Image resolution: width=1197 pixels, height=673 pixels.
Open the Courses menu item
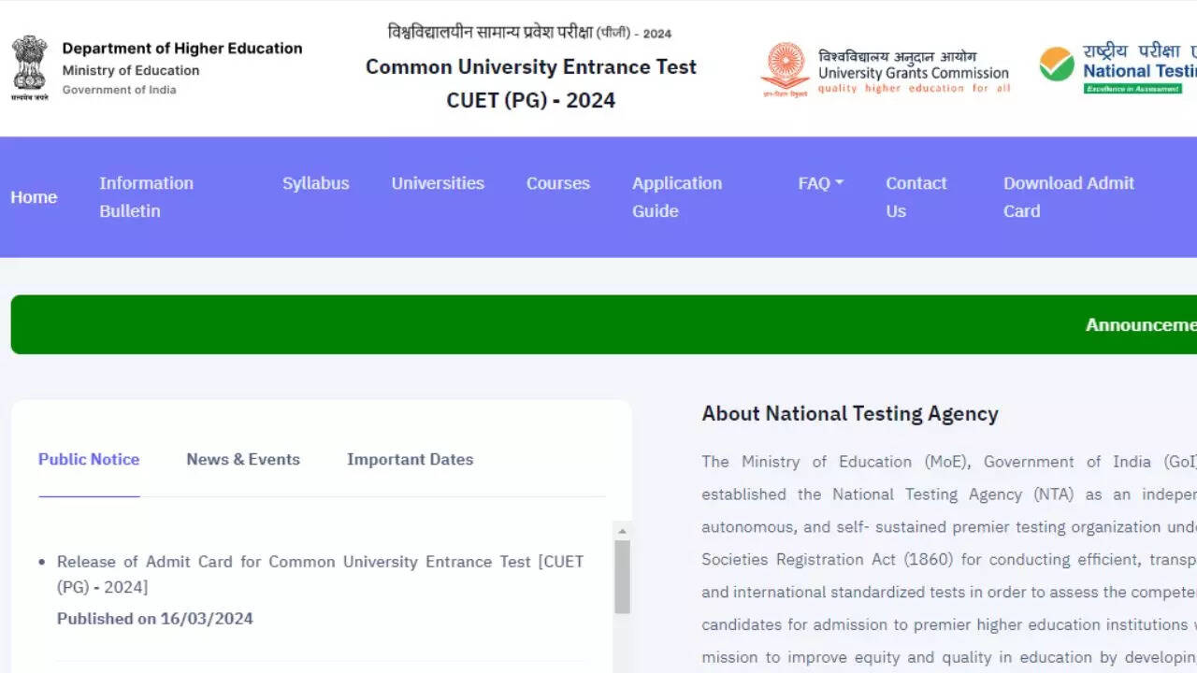point(557,183)
